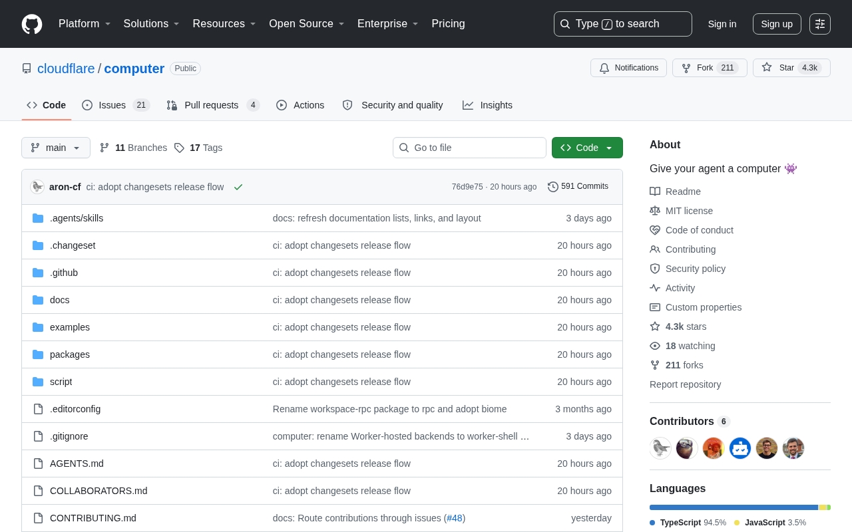The height and width of the screenshot is (532, 852).
Task: Switch to the Pull requests tab
Action: 213,105
